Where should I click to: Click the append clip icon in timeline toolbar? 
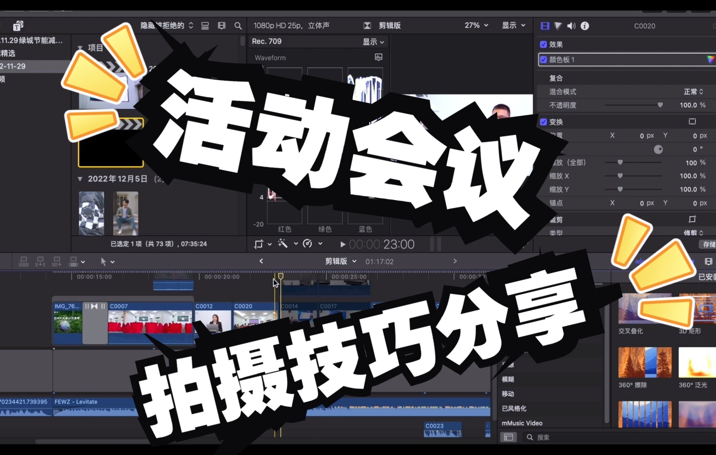[57, 261]
